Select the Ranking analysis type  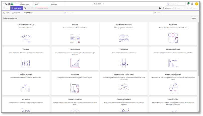pyautogui.click(x=75, y=34)
